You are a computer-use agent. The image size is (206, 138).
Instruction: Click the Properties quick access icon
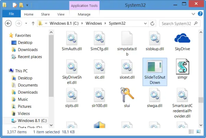pyautogui.click(x=15, y=5)
